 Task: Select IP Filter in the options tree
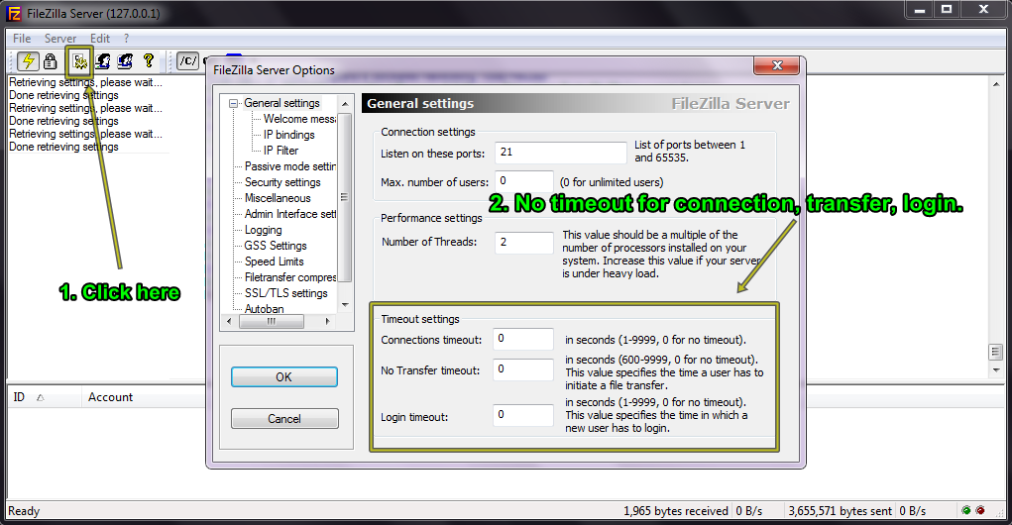pyautogui.click(x=281, y=151)
